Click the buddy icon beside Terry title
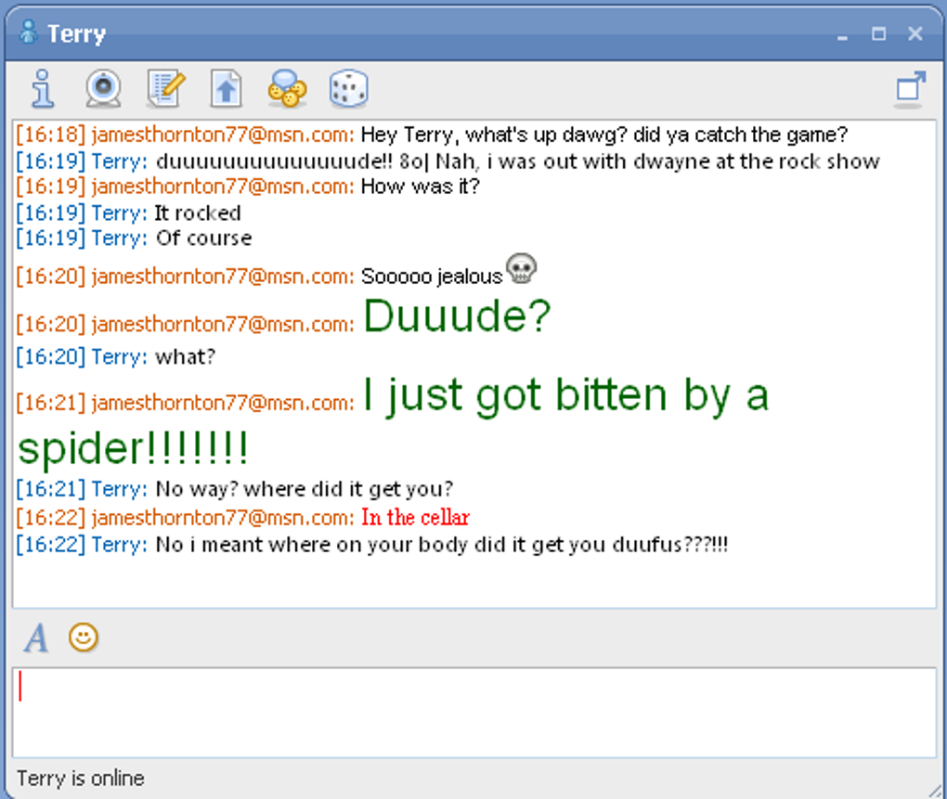The height and width of the screenshot is (799, 947). click(x=28, y=32)
